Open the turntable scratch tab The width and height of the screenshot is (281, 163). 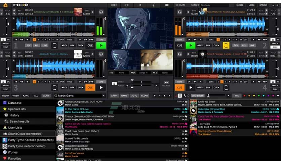click(153, 5)
